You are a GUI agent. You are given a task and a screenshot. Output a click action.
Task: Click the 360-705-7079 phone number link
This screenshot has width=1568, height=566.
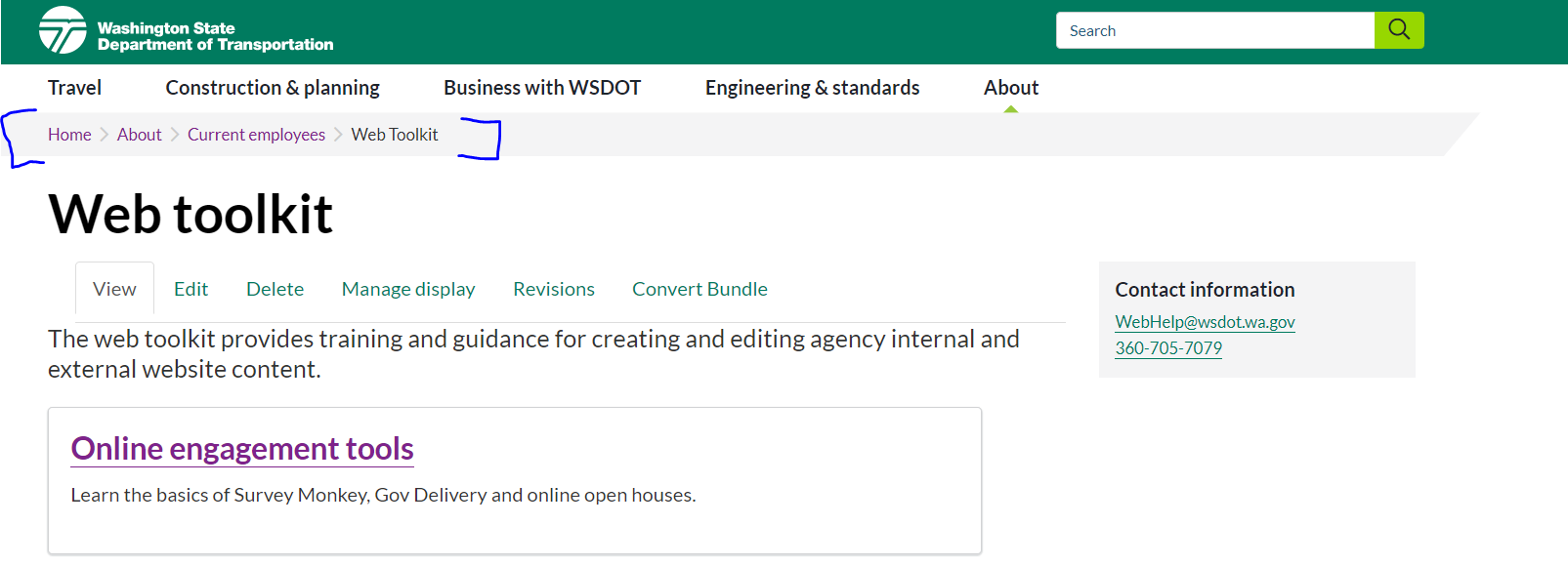pyautogui.click(x=1168, y=348)
